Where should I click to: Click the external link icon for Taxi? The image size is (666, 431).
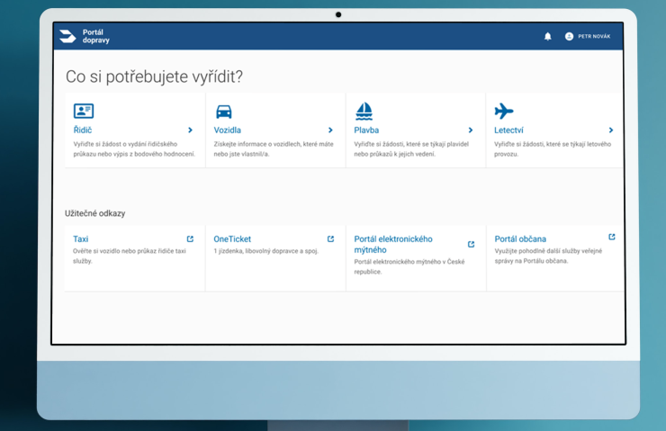coord(190,238)
